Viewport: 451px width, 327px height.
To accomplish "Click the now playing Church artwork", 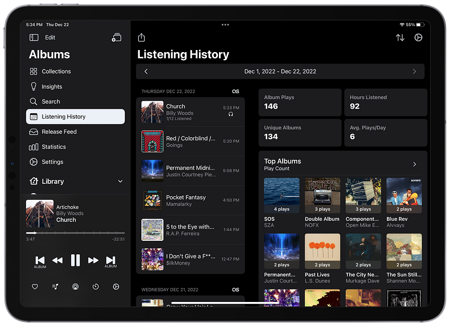I will click(x=40, y=213).
